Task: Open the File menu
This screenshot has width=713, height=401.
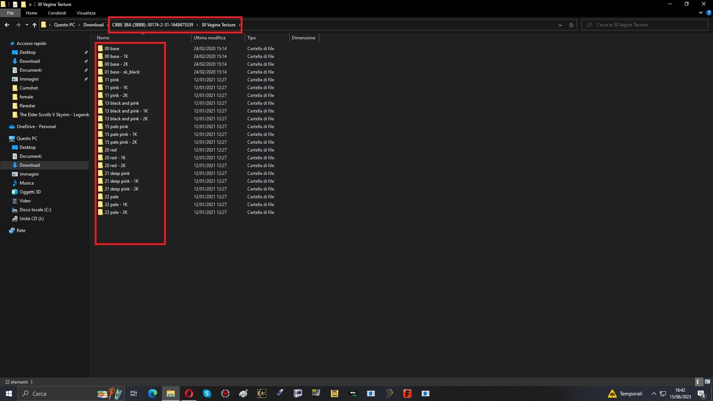Action: tap(10, 13)
